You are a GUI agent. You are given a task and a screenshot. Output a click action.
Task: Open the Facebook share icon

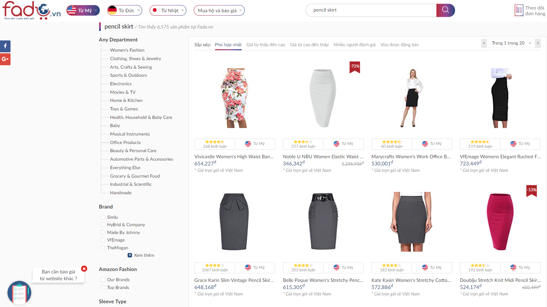5,46
